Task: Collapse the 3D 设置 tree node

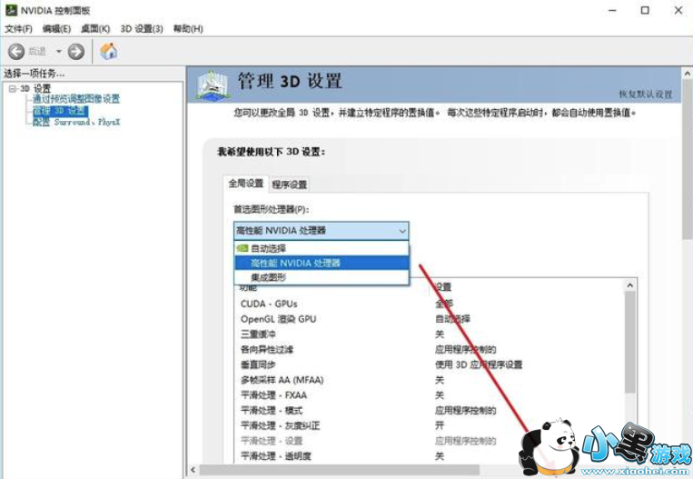Action: 13,88
